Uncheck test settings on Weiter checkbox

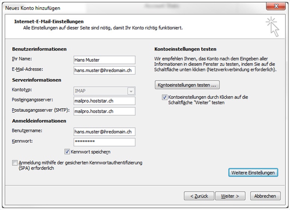pyautogui.click(x=165, y=97)
